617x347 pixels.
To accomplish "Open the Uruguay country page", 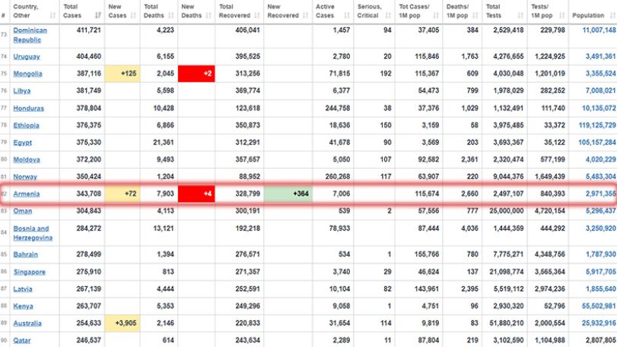I will tap(27, 56).
